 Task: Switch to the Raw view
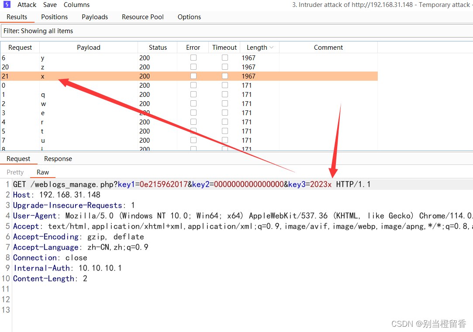tap(42, 172)
